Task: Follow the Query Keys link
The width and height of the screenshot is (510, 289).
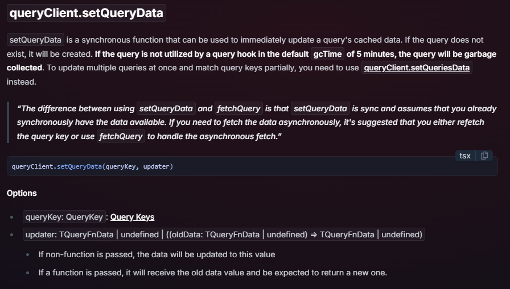Action: tap(133, 217)
